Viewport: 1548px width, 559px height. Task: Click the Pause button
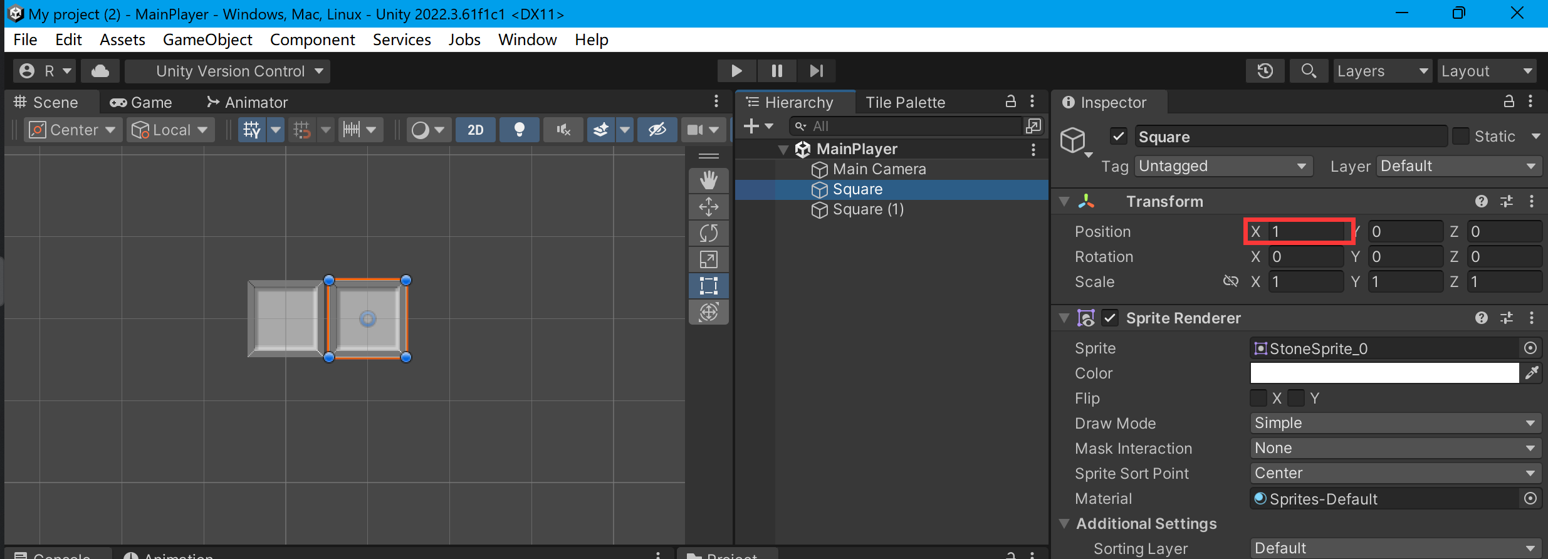777,71
